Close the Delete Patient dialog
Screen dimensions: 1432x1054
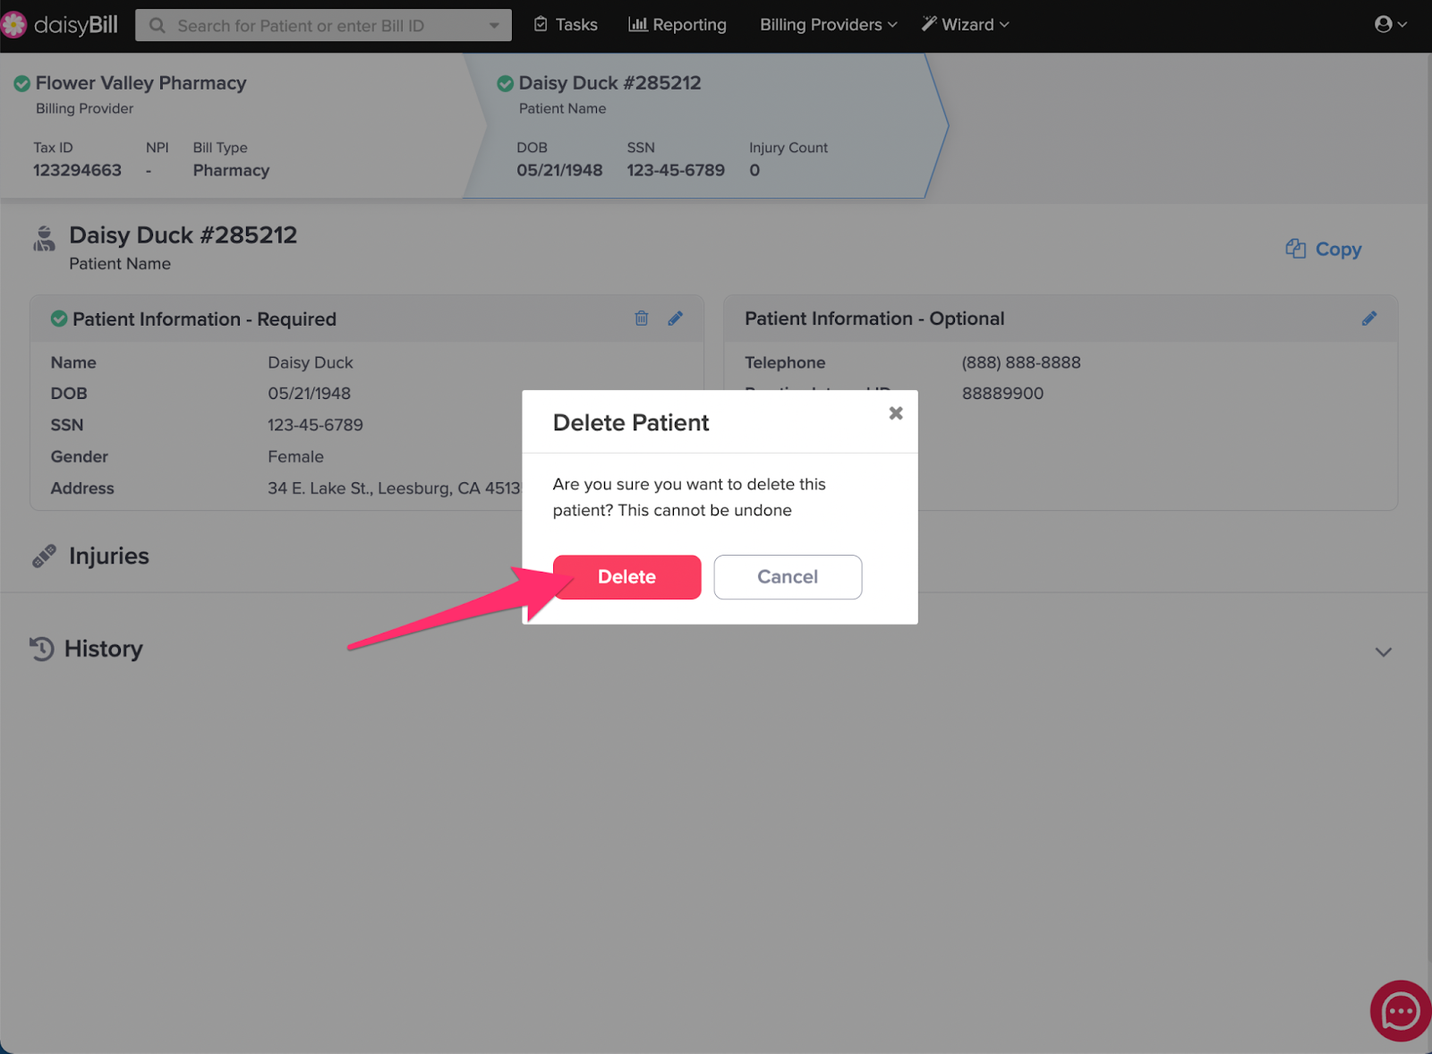896,412
